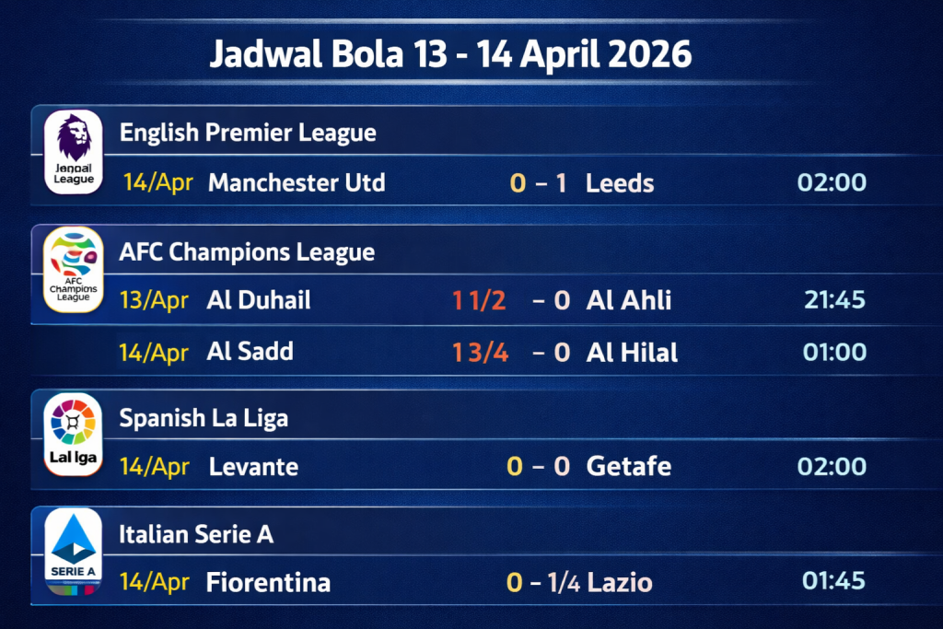Click the Spanish La Liga logo

click(75, 434)
